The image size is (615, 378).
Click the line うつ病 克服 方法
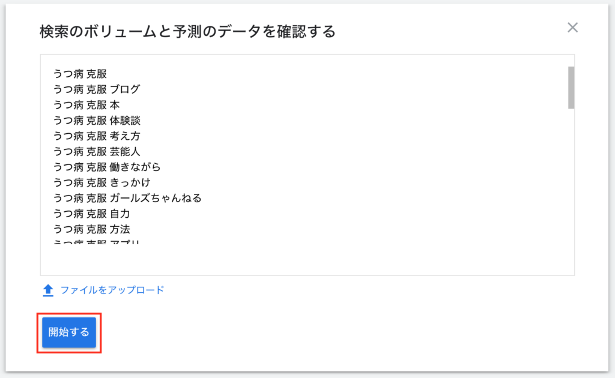pyautogui.click(x=91, y=229)
